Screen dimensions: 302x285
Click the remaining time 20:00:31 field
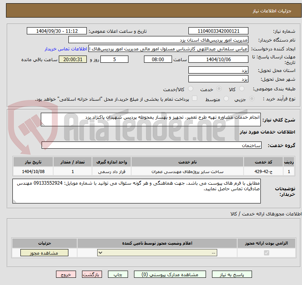pos(73,59)
